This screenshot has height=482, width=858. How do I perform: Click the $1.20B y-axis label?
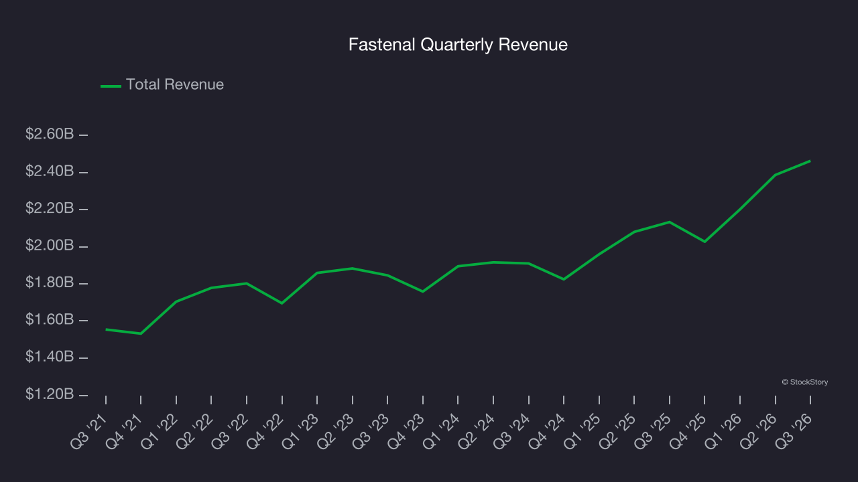tap(50, 394)
